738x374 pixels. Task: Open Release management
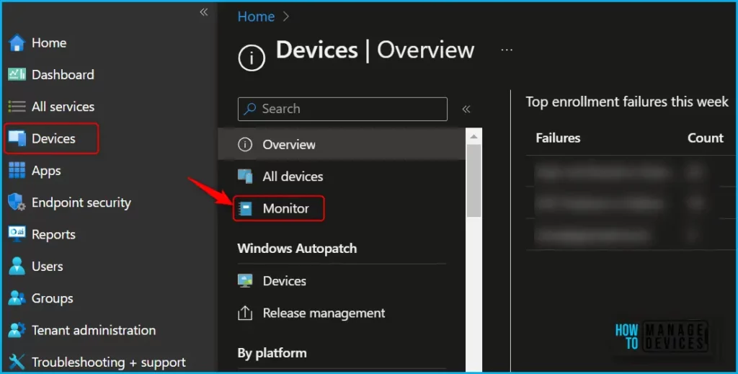(324, 313)
